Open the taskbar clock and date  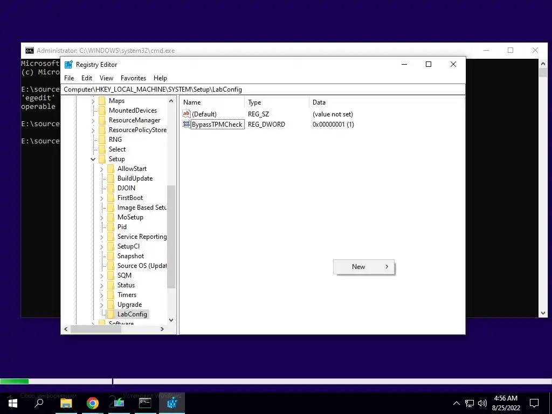coord(506,403)
